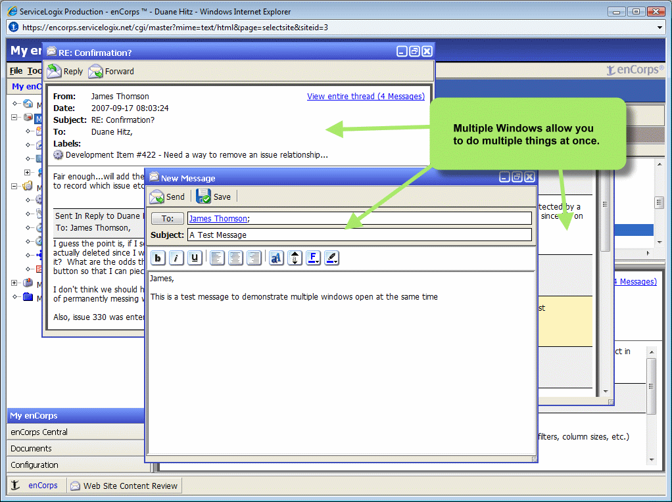The height and width of the screenshot is (502, 672).
Task: Switch to enCorps in the bottom taskbar
Action: 36,486
